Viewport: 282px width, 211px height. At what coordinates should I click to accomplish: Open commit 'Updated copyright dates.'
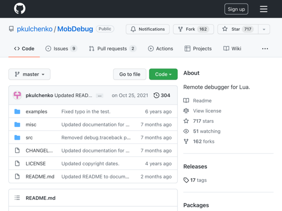point(90,164)
